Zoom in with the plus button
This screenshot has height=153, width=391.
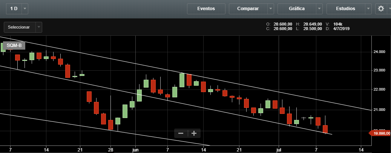[x=194, y=133]
